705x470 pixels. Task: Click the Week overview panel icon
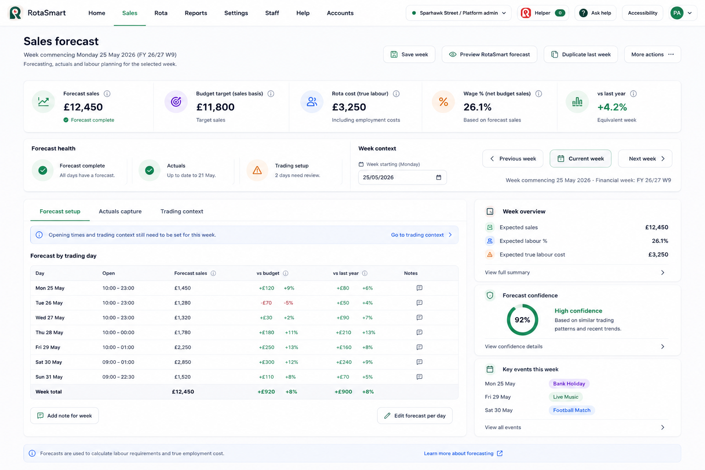click(490, 212)
